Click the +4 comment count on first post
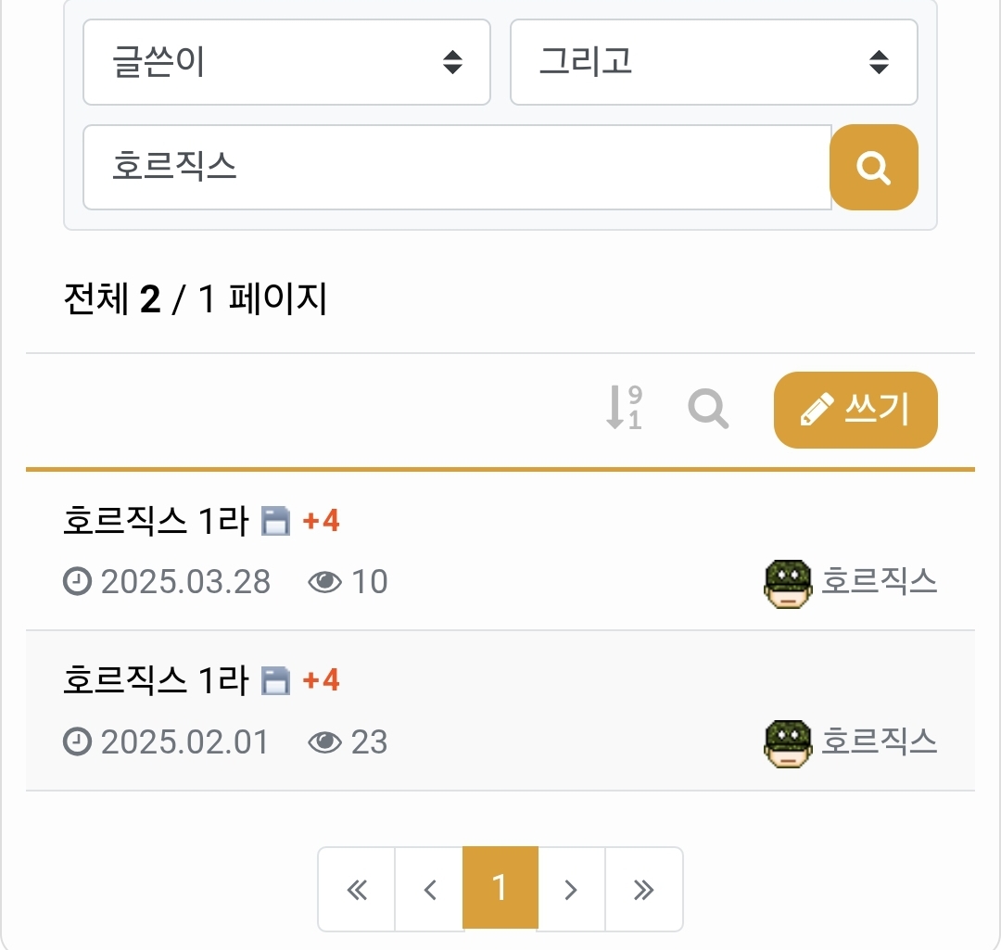 (322, 522)
